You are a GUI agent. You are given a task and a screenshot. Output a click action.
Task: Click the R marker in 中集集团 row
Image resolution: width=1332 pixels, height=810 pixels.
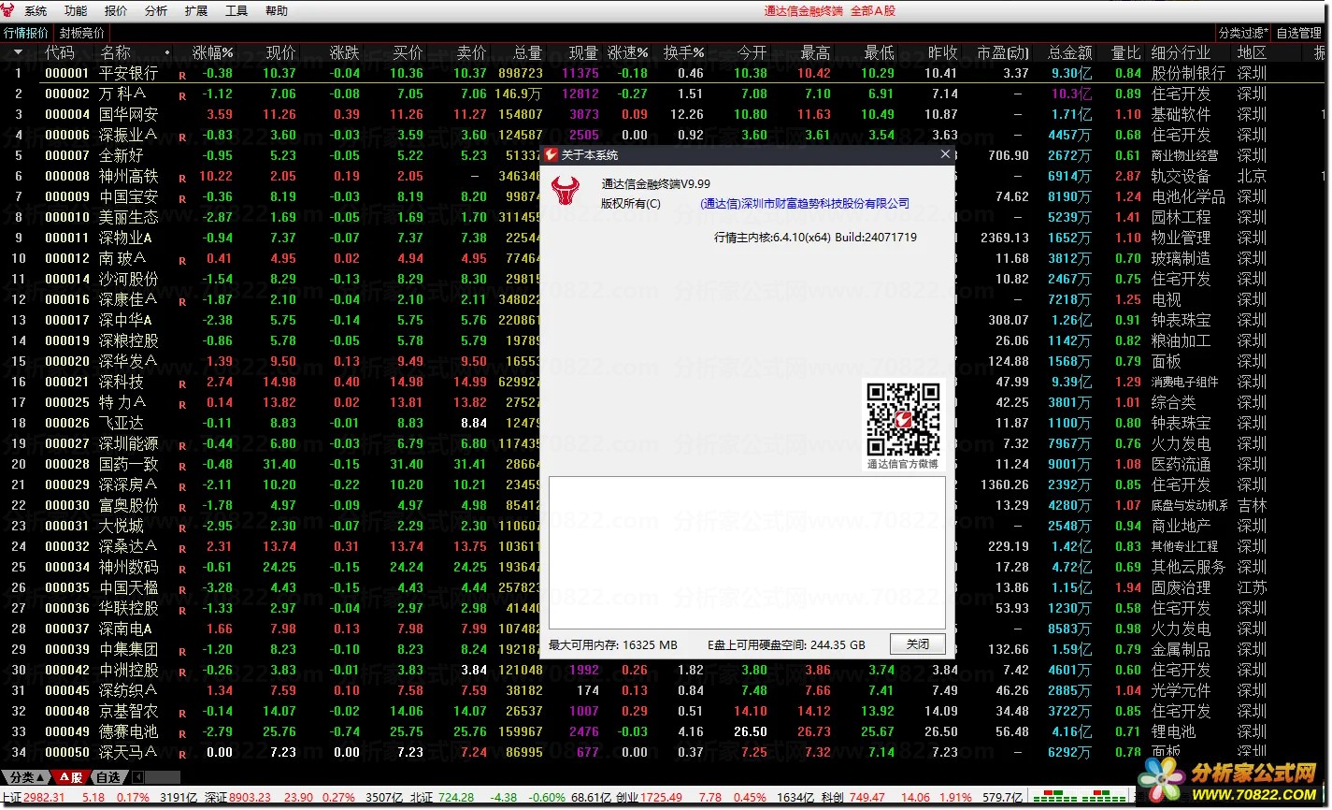(x=182, y=650)
